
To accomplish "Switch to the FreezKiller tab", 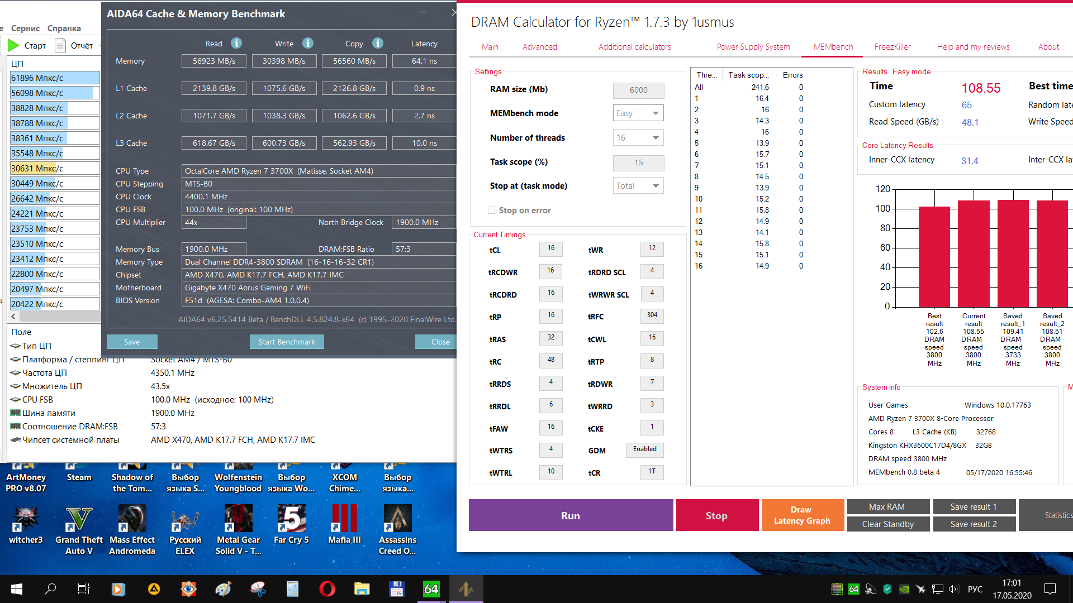I will point(892,47).
